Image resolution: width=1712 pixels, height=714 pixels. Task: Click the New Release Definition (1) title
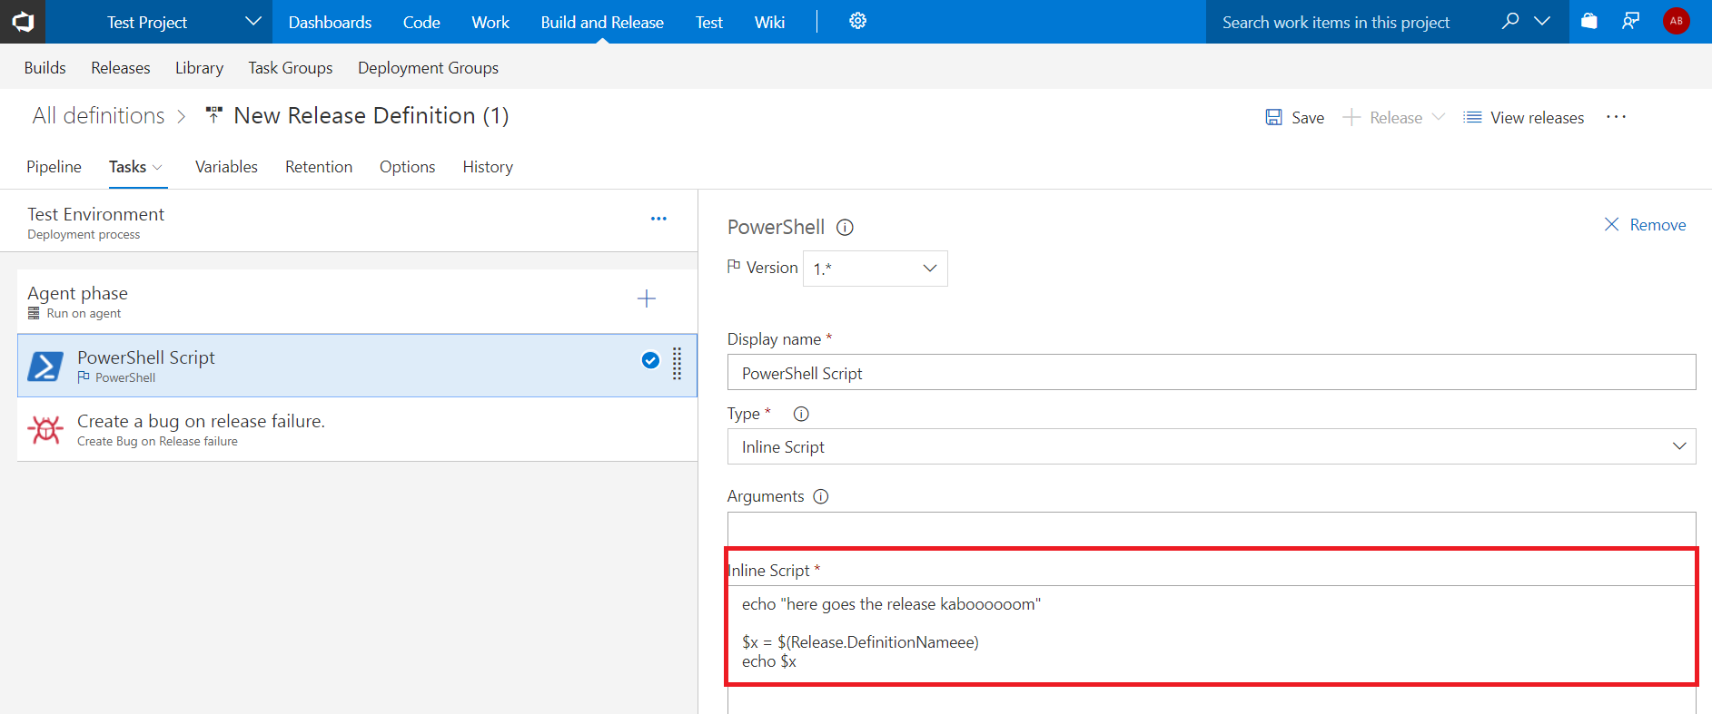tap(371, 115)
